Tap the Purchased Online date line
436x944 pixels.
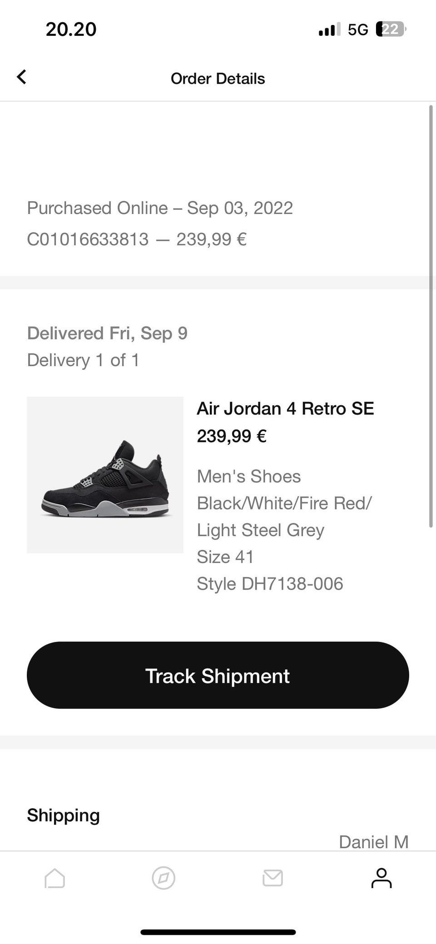coord(160,208)
